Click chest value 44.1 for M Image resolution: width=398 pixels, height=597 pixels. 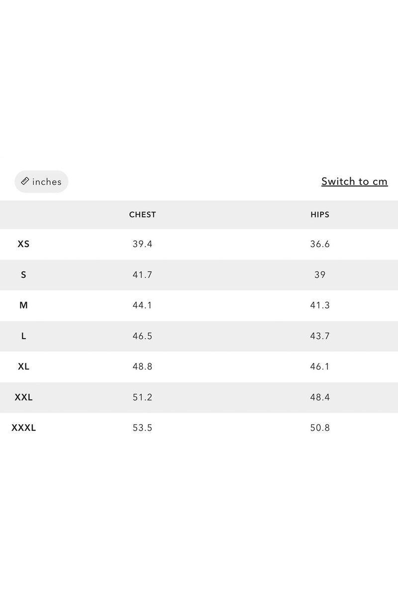[142, 305]
